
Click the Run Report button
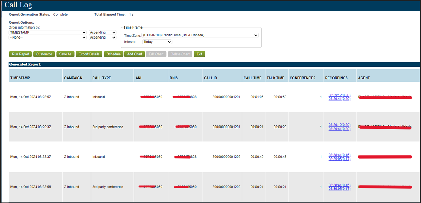pos(21,54)
